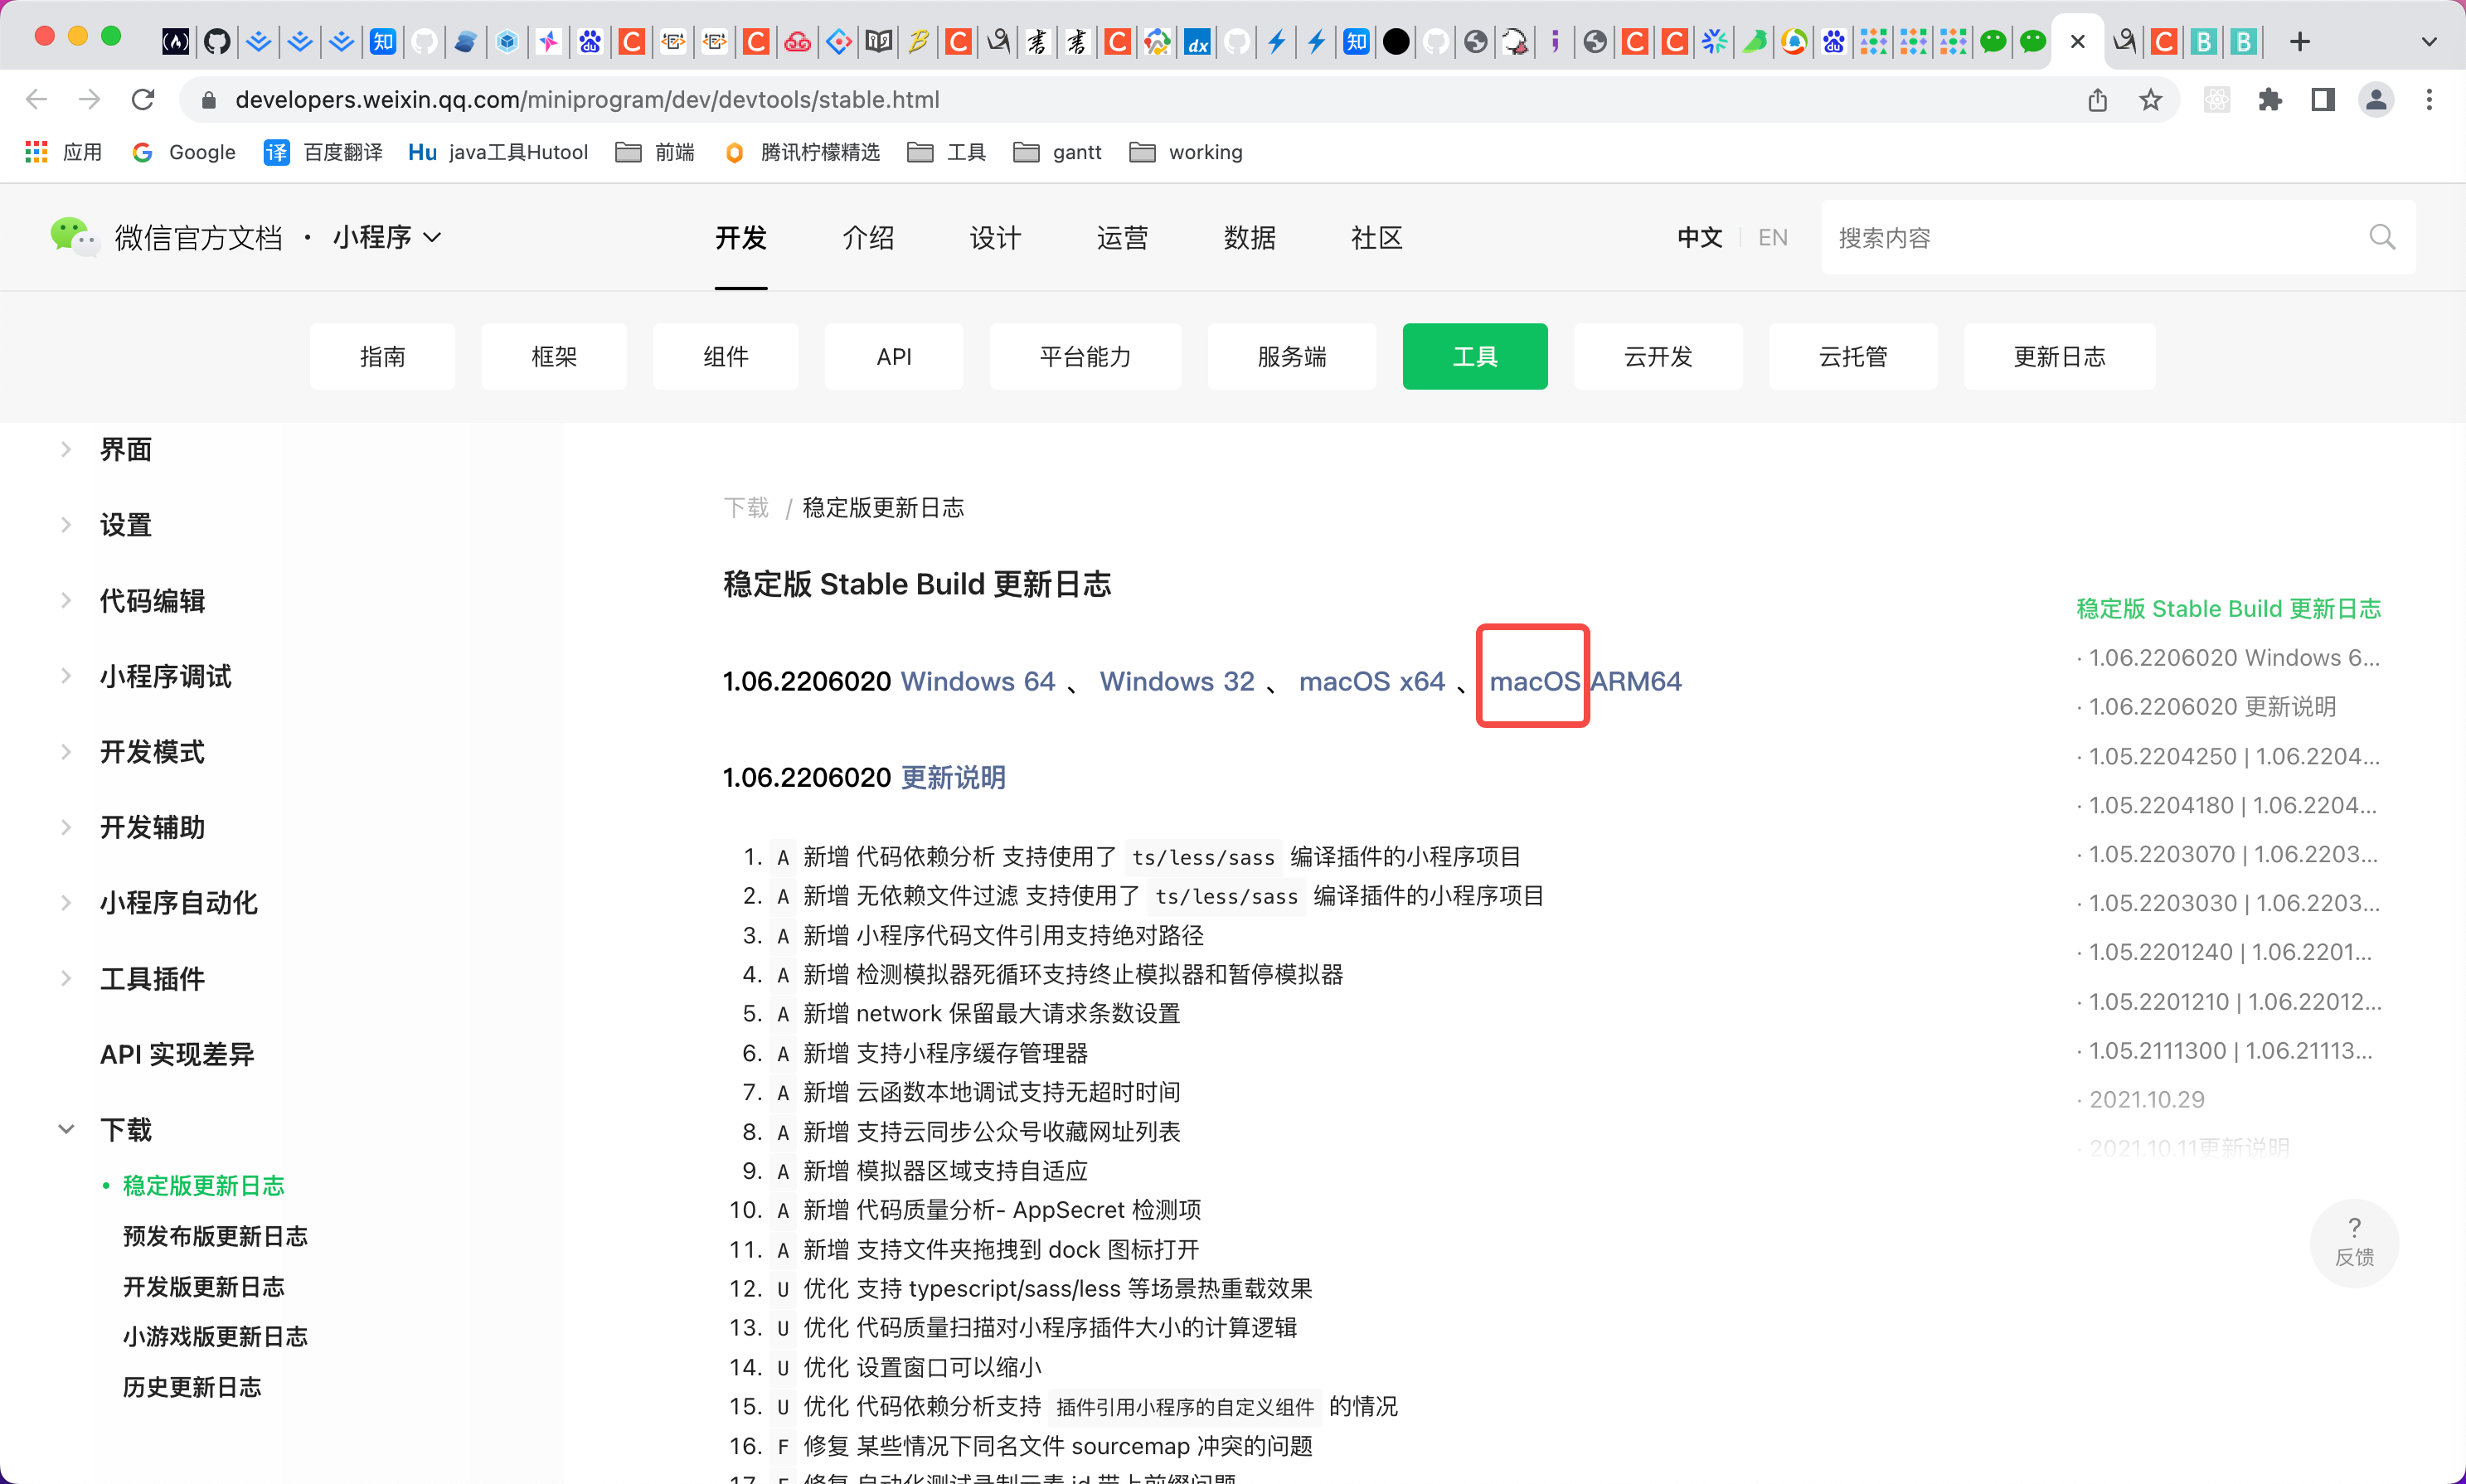This screenshot has height=1484, width=2466.
Task: Open the extensions puzzle icon
Action: pyautogui.click(x=2270, y=99)
